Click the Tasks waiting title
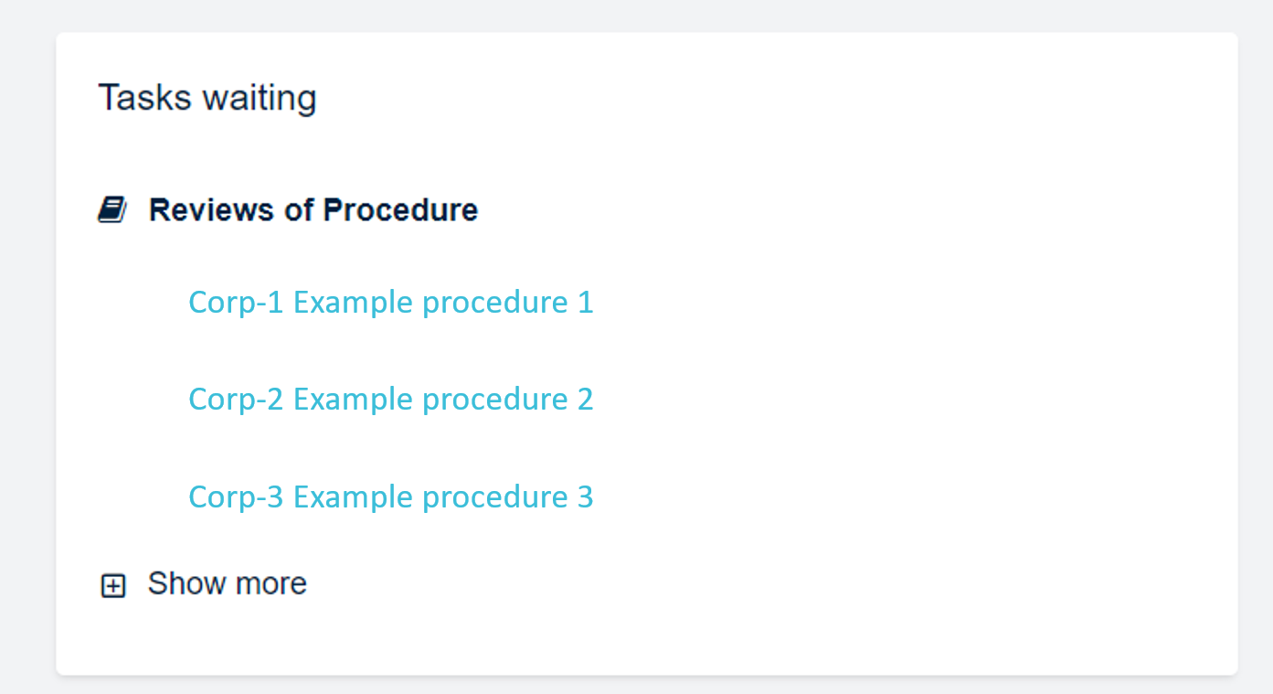 [x=207, y=98]
